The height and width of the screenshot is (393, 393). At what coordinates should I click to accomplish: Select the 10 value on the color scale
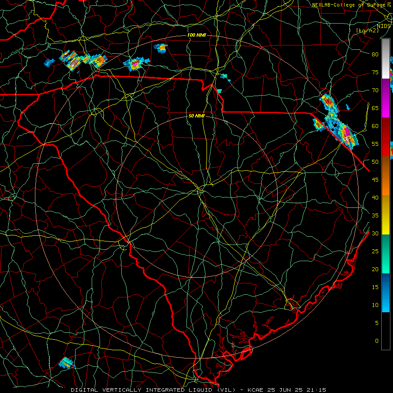pyautogui.click(x=375, y=305)
